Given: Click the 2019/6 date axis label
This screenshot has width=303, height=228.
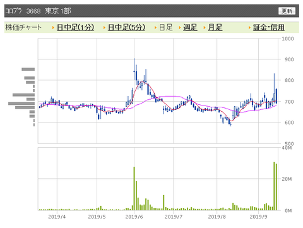Looking at the screenshot, I should click(134, 217).
